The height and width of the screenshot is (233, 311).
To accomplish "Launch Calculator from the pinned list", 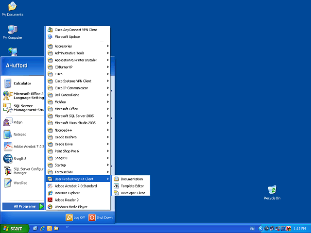I will click(x=22, y=83).
